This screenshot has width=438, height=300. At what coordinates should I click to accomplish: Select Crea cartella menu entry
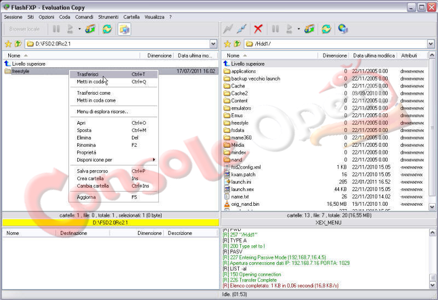tap(114, 178)
